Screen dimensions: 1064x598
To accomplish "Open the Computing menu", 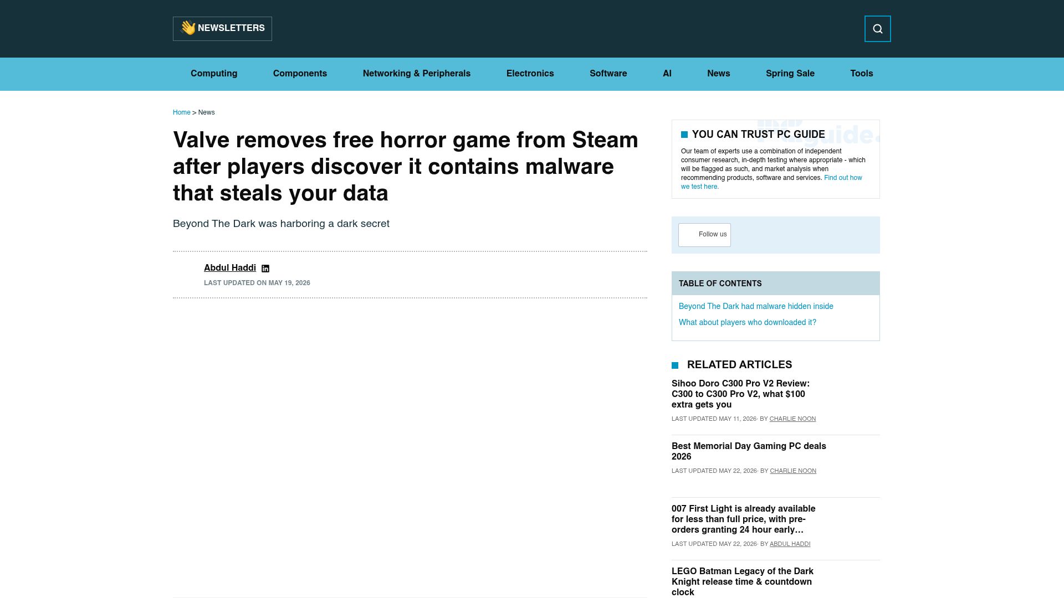I will (x=214, y=74).
